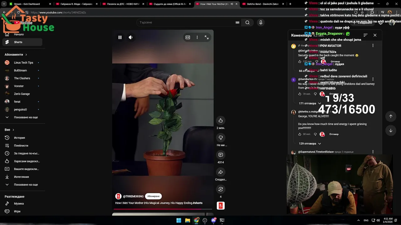Open Харесани видеоклипове
The width and height of the screenshot is (401, 225).
[22, 161]
